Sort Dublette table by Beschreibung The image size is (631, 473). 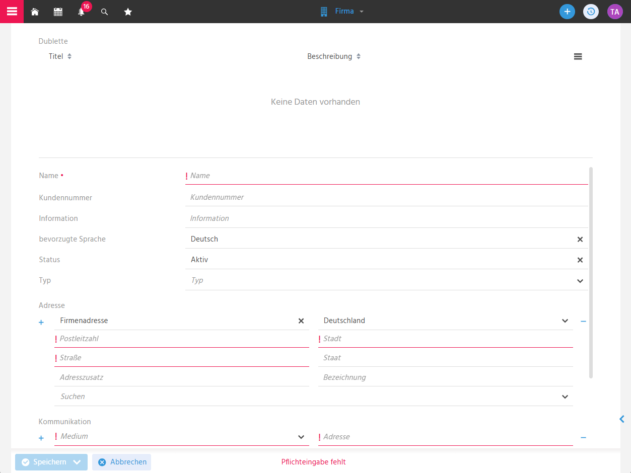(x=334, y=56)
